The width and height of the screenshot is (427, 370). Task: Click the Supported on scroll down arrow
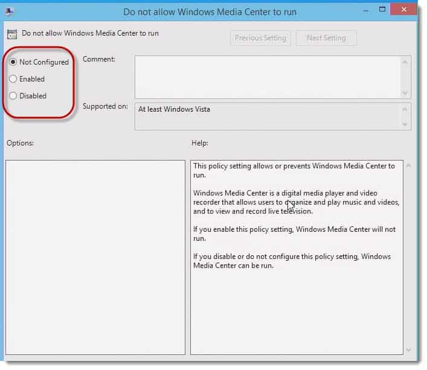[x=405, y=124]
